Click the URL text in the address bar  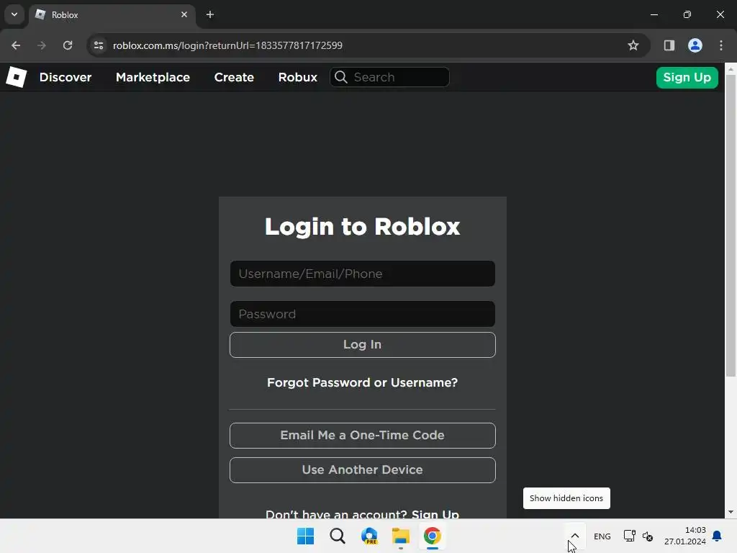pyautogui.click(x=227, y=45)
